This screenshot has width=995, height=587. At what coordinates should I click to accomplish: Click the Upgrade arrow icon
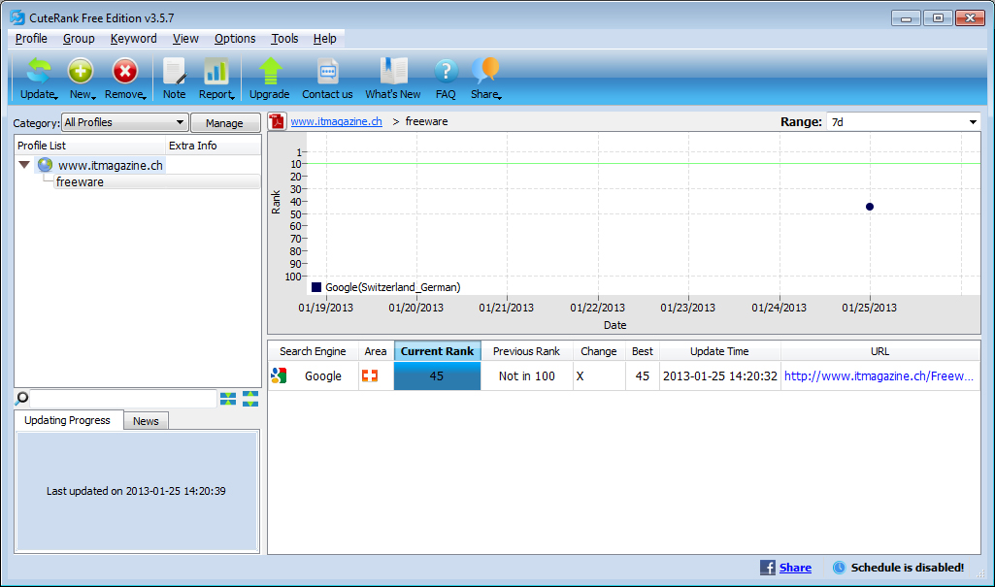tap(270, 71)
